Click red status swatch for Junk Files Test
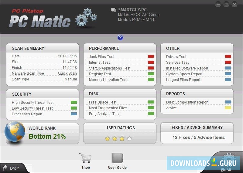 [151, 56]
